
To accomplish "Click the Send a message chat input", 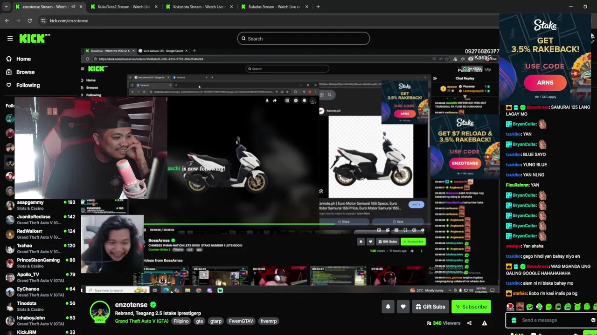I will (550, 320).
